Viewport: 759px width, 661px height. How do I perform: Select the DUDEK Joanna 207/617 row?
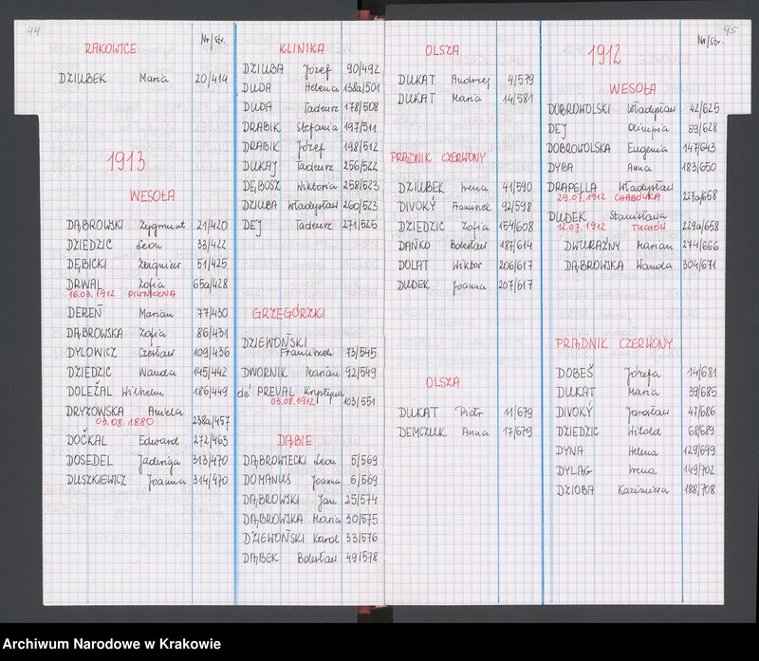coord(466,285)
